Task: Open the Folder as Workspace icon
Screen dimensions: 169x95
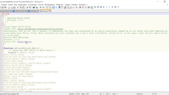Action: (74, 7)
